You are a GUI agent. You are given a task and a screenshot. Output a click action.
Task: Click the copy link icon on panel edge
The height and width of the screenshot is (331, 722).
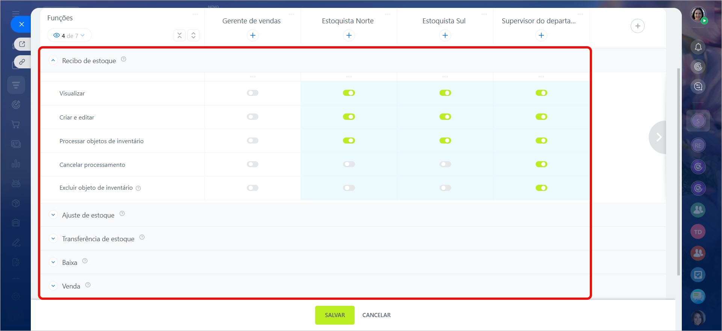coord(22,62)
